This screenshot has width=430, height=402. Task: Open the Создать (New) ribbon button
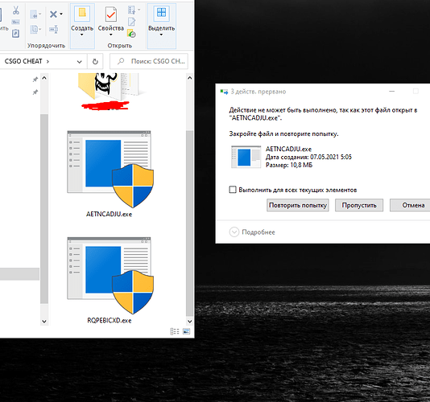coord(82,22)
